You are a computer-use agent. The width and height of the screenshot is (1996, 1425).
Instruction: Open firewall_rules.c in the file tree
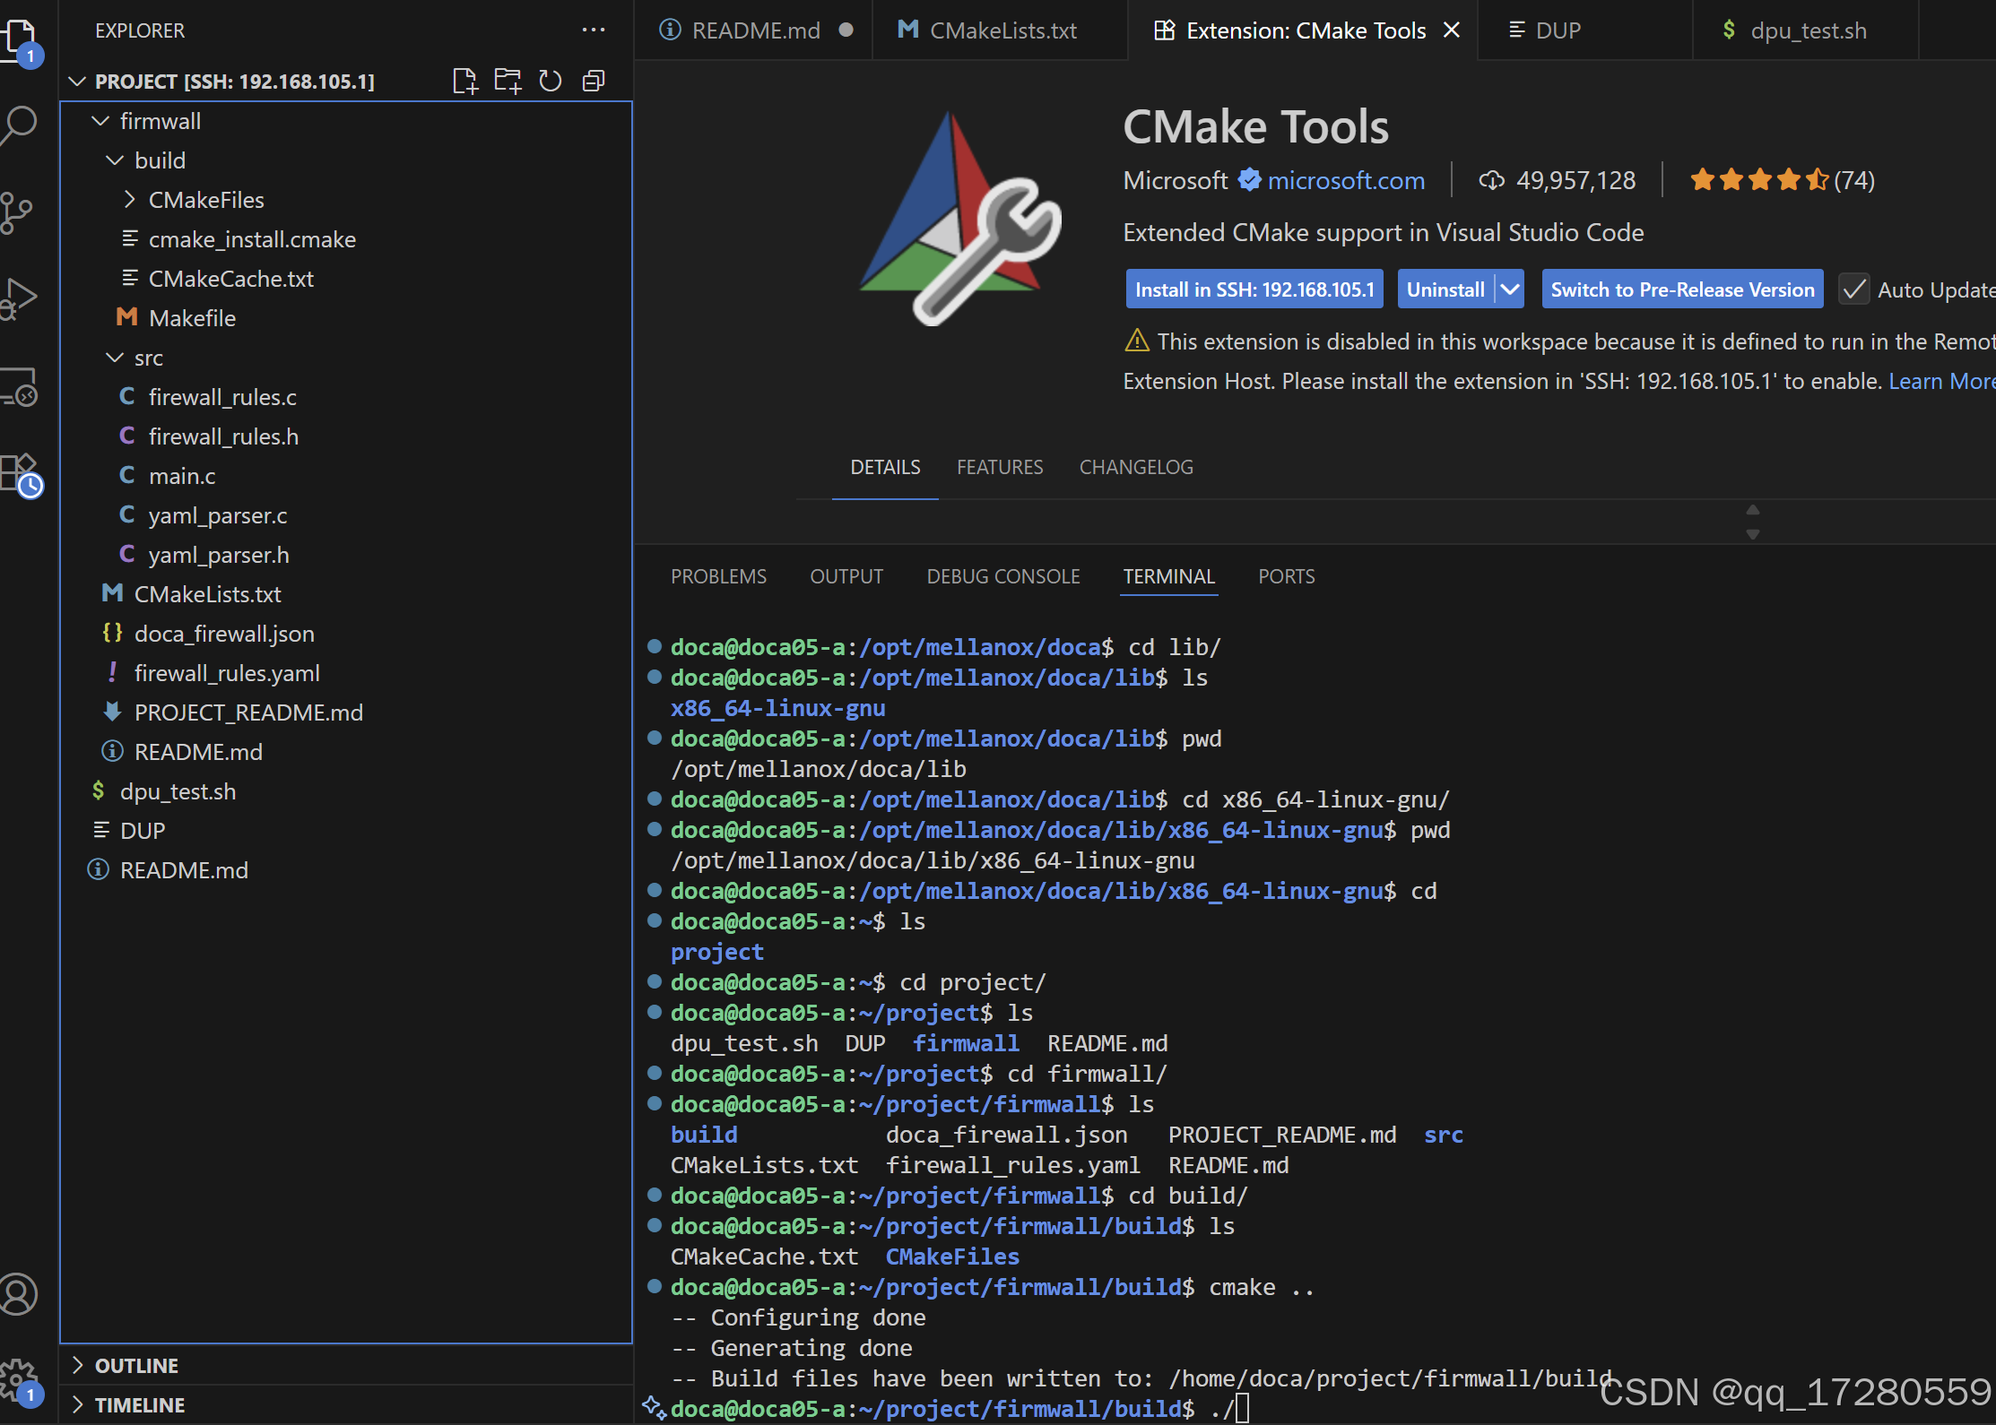[346, 397]
